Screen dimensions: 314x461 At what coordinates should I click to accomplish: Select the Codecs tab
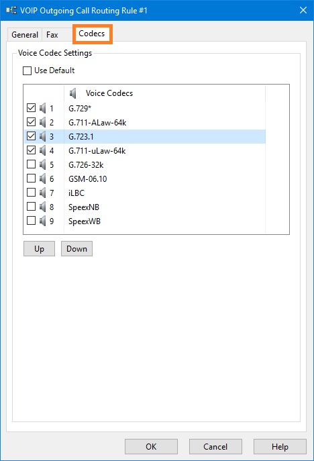pyautogui.click(x=92, y=34)
